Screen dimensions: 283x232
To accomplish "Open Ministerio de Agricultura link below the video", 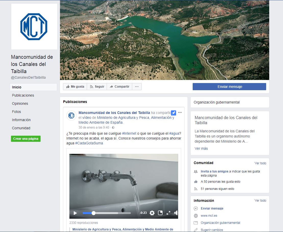I will [x=123, y=229].
